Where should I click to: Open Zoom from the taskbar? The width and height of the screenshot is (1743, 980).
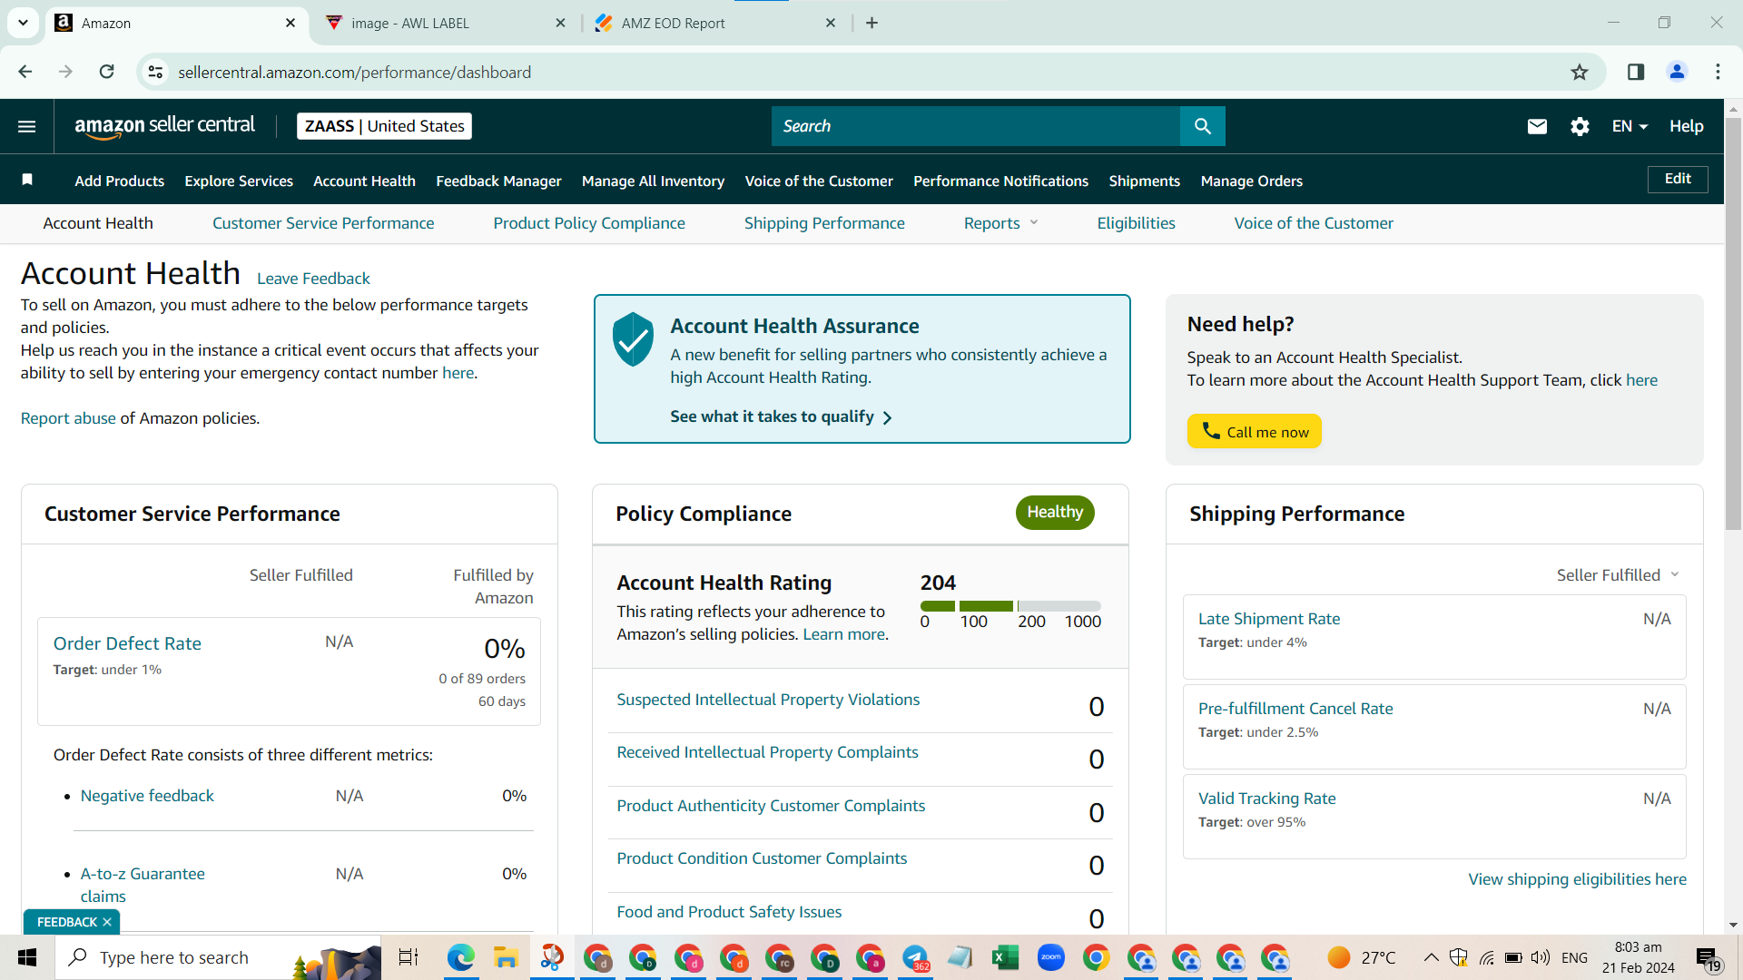coord(1051,957)
